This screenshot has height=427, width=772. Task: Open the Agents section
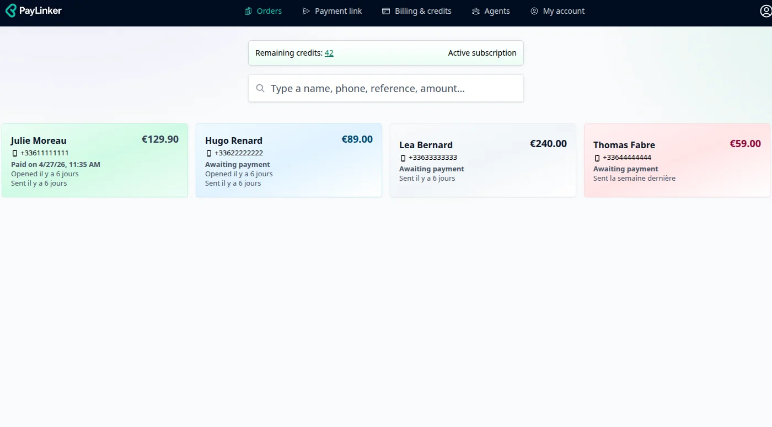pyautogui.click(x=491, y=11)
